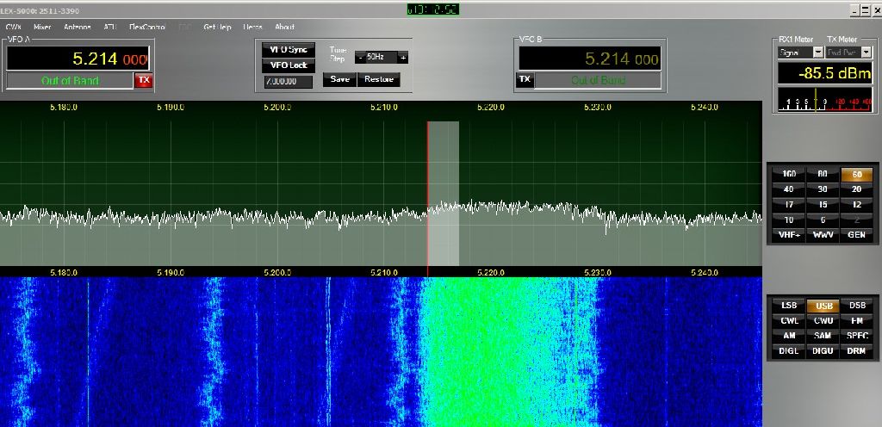Choose the GEN general coverage band

coord(856,235)
